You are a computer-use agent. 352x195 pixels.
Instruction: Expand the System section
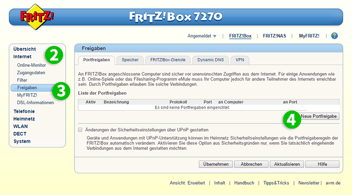click(x=22, y=141)
